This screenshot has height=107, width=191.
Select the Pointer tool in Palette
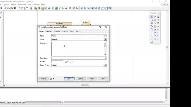pos(152,17)
